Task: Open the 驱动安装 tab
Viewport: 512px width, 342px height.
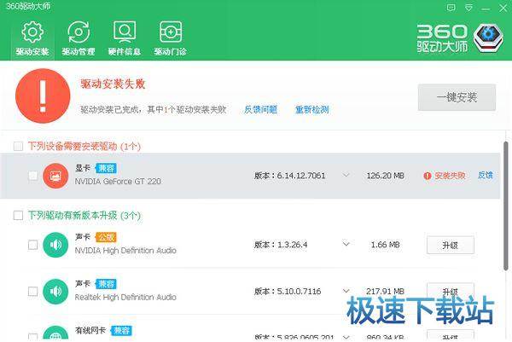Action: 32,38
